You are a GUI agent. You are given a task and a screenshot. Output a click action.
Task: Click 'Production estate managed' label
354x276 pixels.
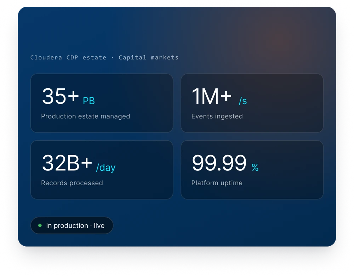[86, 116]
